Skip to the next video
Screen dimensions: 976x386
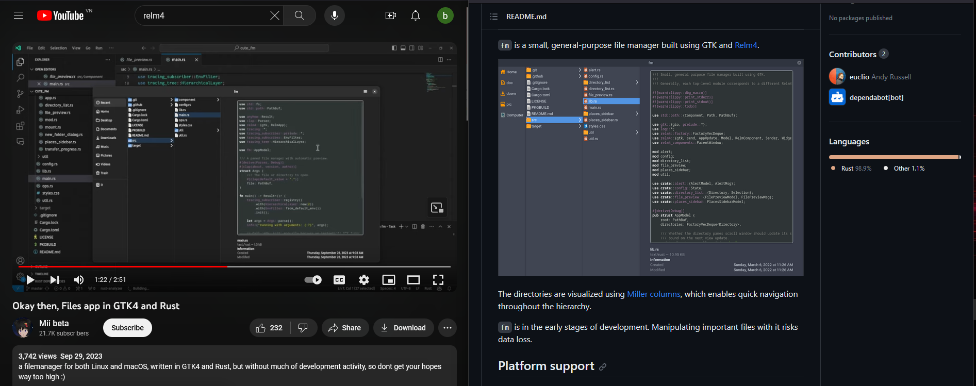(x=54, y=280)
